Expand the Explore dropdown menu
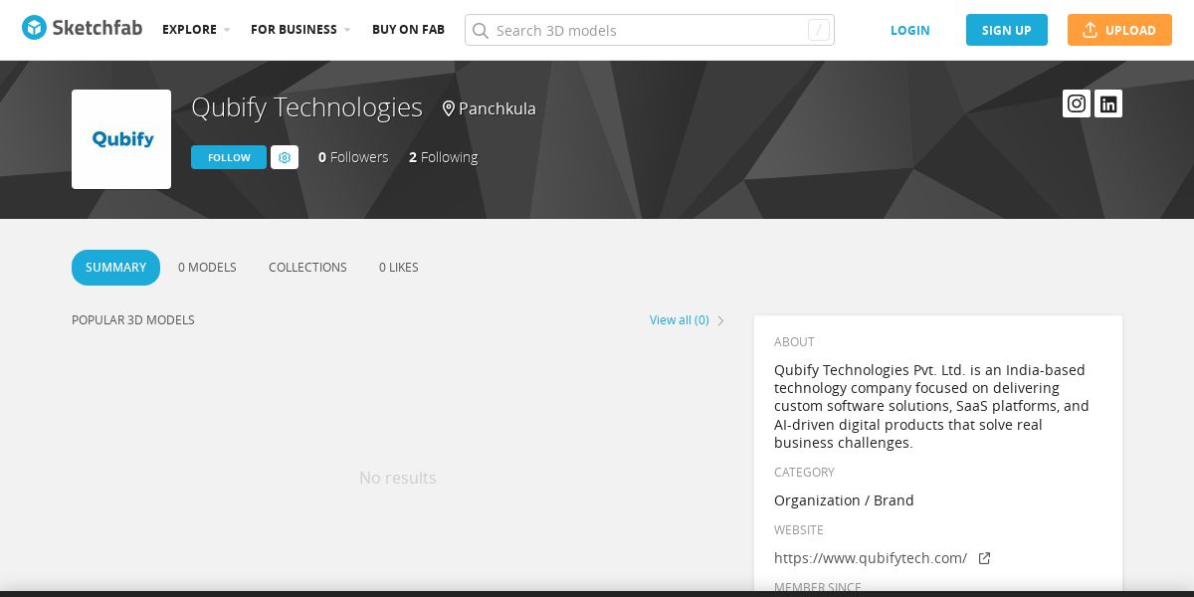Image resolution: width=1194 pixels, height=597 pixels. point(196,30)
